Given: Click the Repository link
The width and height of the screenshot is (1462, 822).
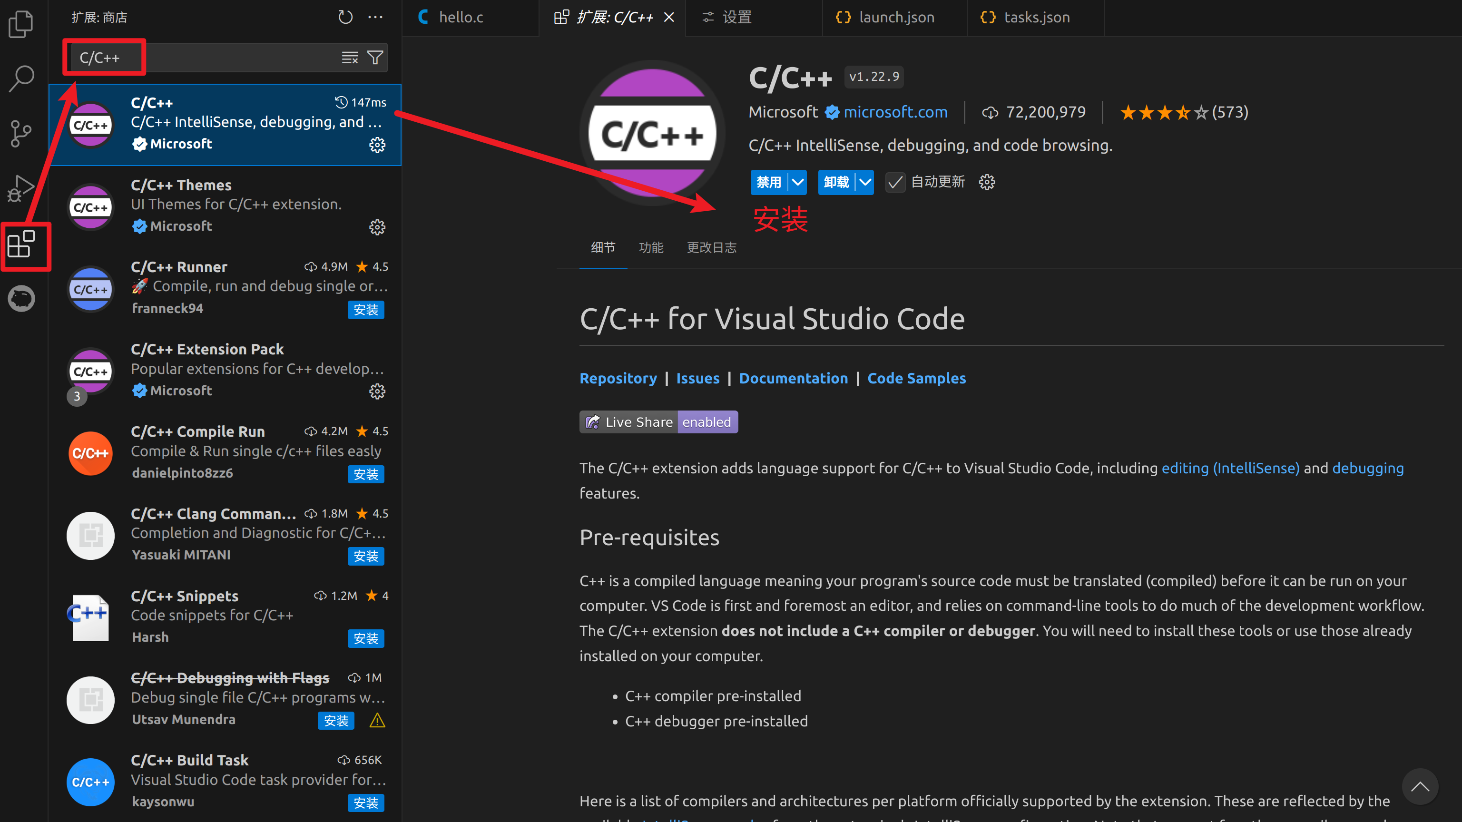Looking at the screenshot, I should pos(617,377).
